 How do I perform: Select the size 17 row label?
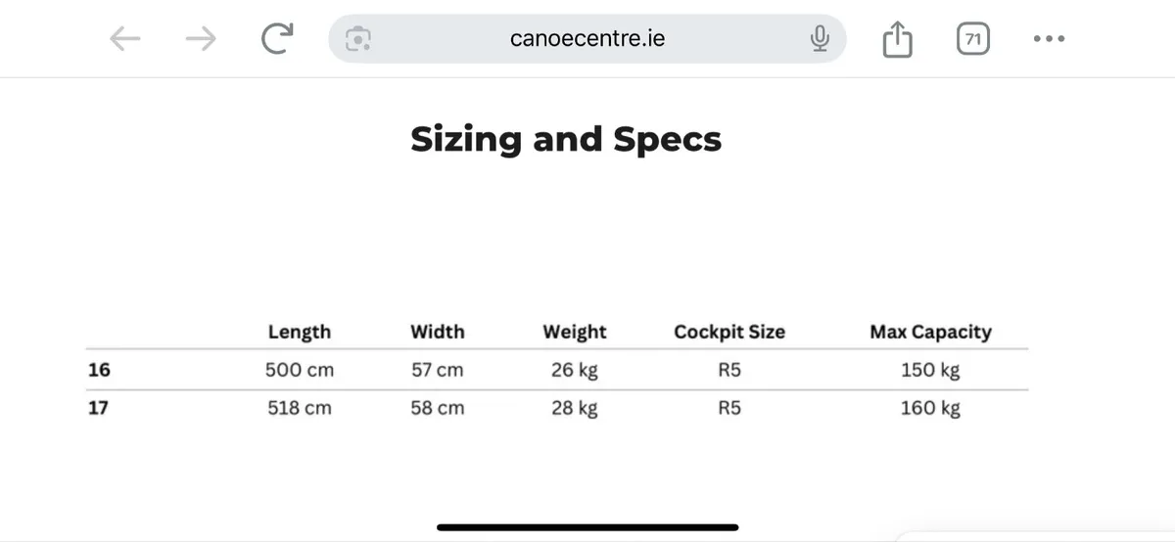98,408
